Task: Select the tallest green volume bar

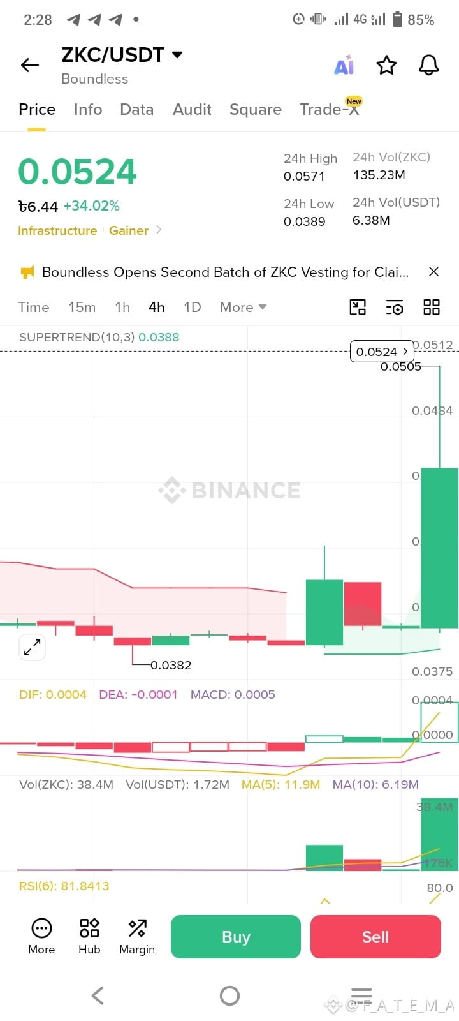Action: click(x=439, y=834)
